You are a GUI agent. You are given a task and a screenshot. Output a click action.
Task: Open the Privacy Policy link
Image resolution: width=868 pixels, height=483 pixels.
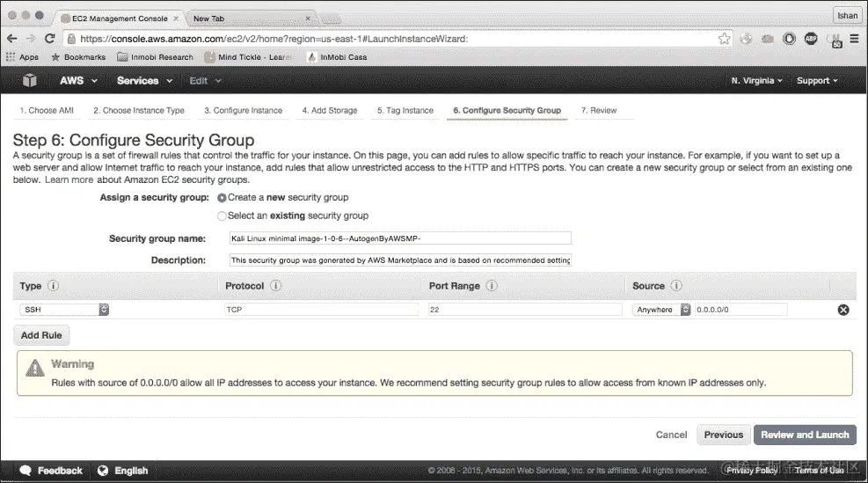click(x=751, y=471)
